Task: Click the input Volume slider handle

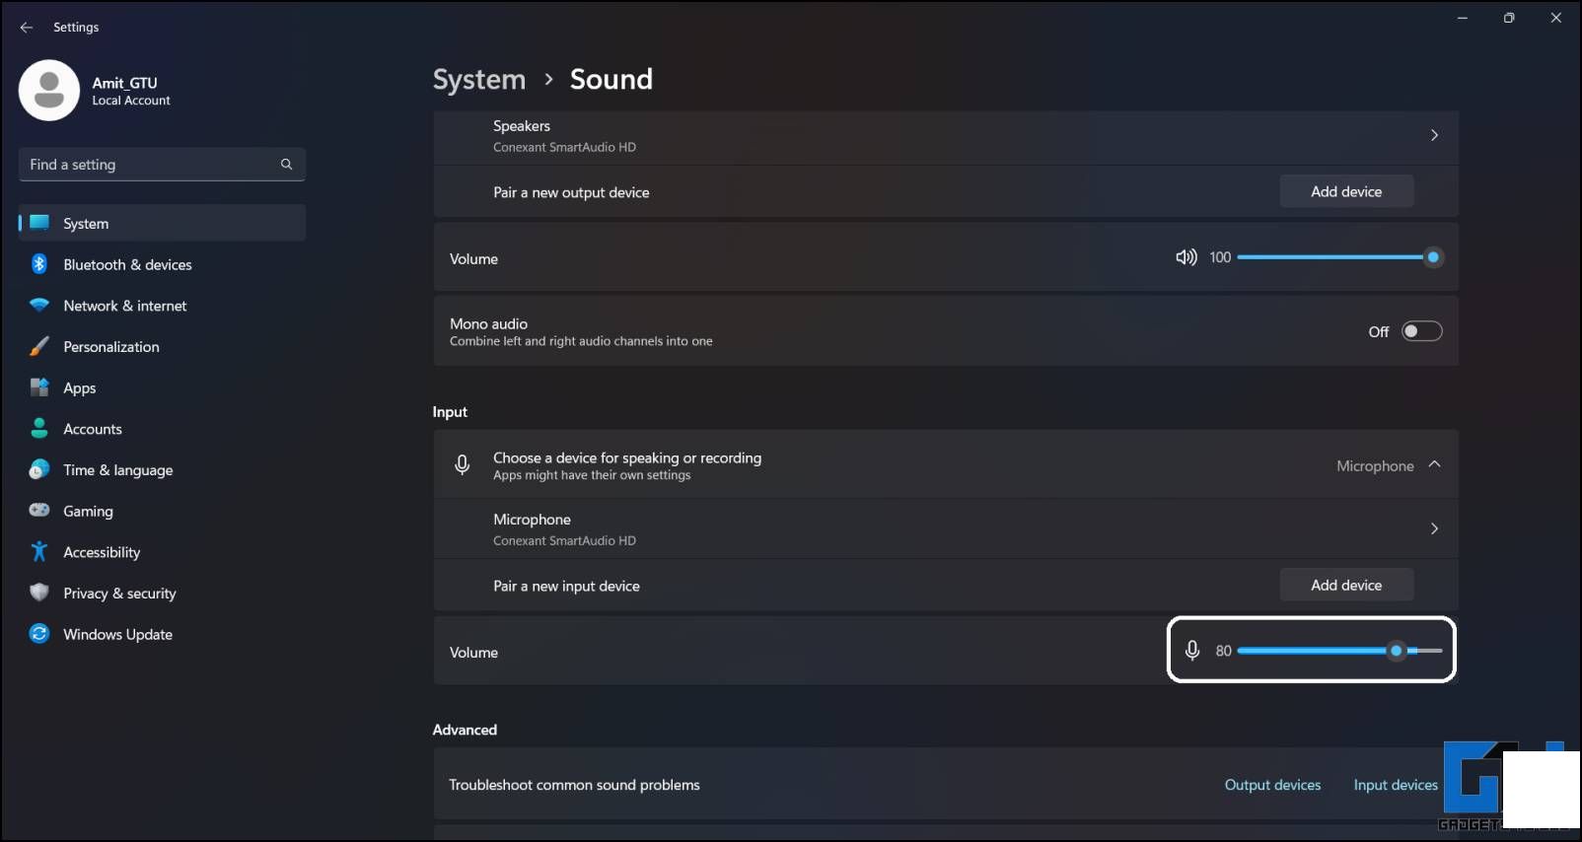Action: (1396, 651)
